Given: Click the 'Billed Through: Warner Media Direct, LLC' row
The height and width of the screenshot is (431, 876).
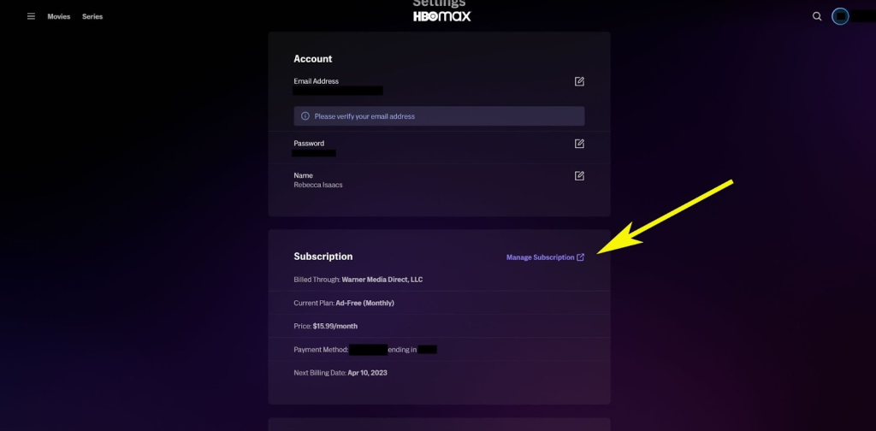Looking at the screenshot, I should coord(439,279).
